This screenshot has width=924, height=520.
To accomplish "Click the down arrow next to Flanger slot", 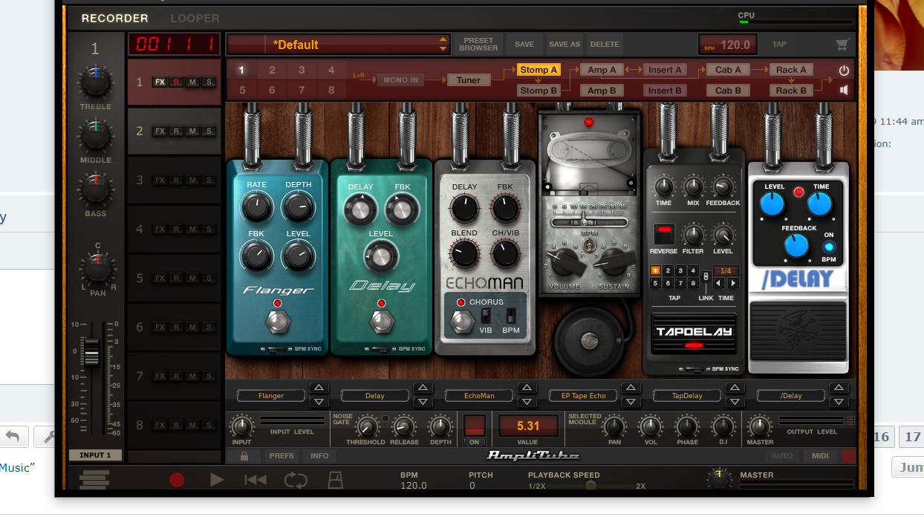I will [x=318, y=402].
